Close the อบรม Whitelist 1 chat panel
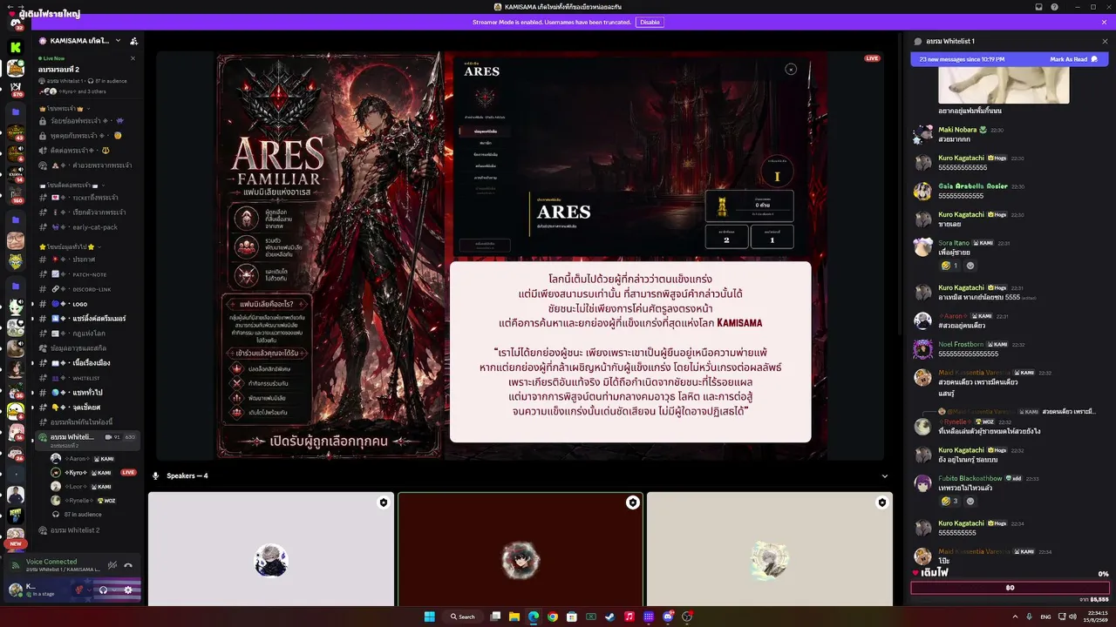 click(1105, 41)
